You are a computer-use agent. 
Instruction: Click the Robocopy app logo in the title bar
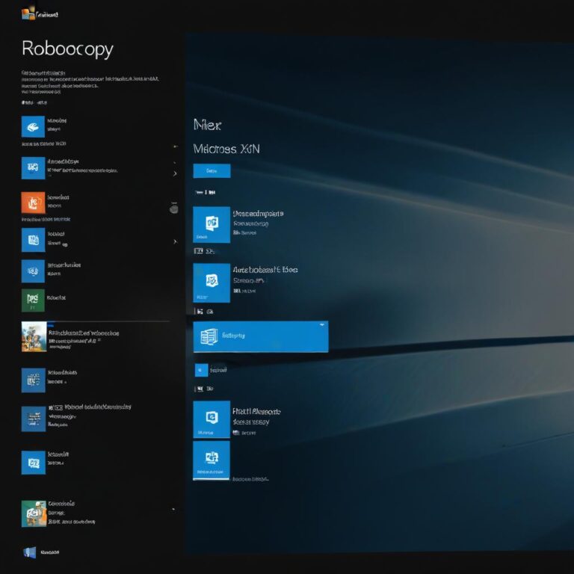pyautogui.click(x=28, y=13)
